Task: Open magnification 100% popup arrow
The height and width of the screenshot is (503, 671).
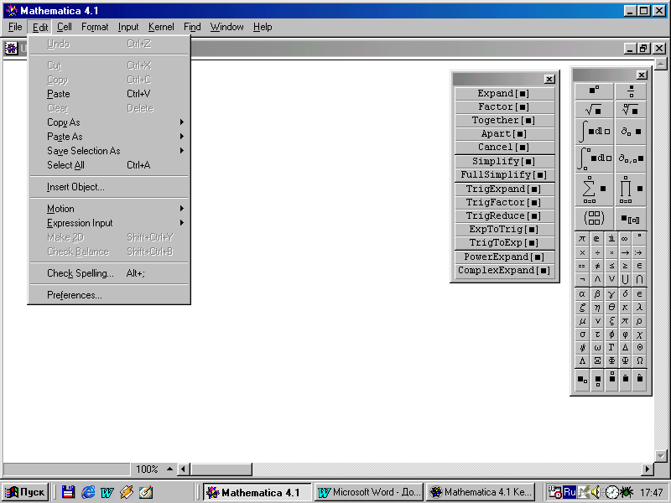Action: click(x=170, y=469)
